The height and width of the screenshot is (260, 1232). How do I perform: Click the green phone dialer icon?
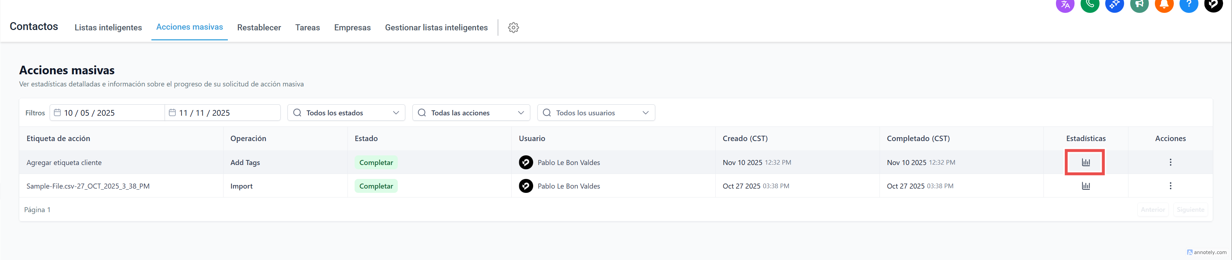[1090, 5]
